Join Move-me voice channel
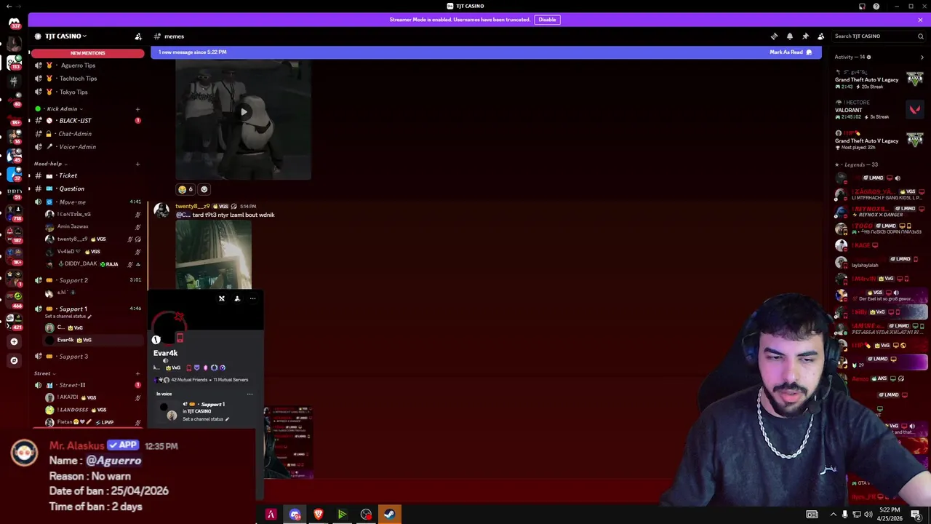The image size is (931, 524). 87,202
